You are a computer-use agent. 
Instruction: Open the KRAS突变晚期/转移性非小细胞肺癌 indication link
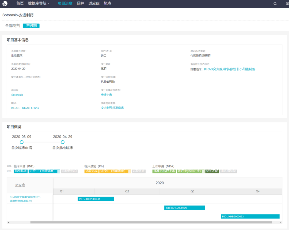click(230, 69)
